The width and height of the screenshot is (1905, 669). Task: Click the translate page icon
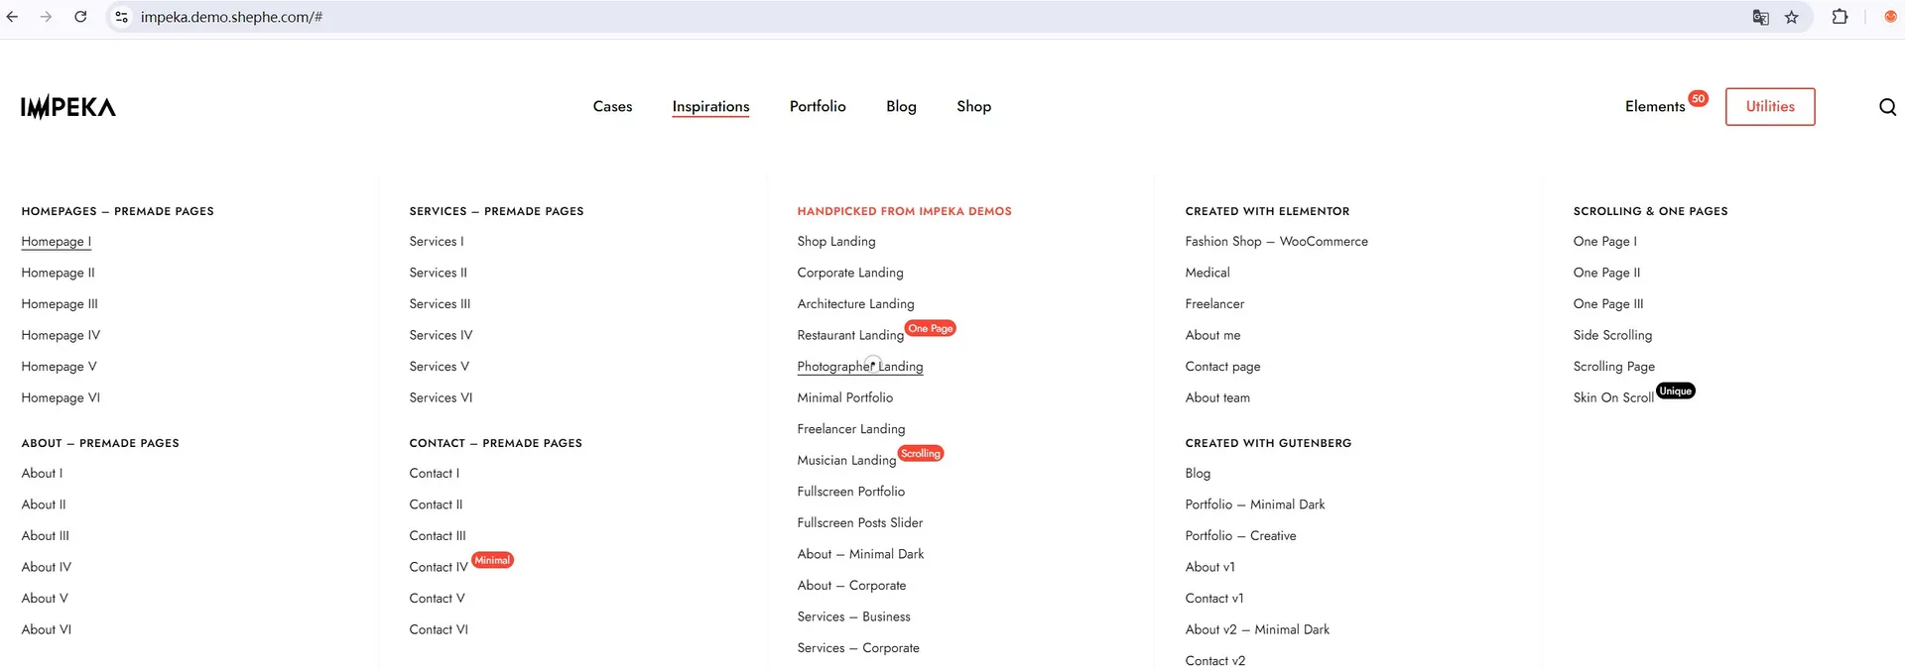[x=1760, y=17]
